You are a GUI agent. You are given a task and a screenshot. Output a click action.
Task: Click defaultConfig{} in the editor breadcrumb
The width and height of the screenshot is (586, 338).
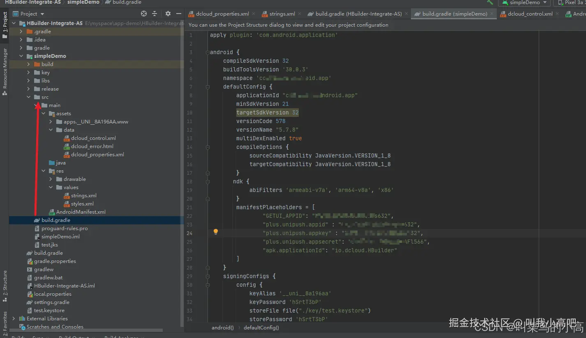[261, 328]
